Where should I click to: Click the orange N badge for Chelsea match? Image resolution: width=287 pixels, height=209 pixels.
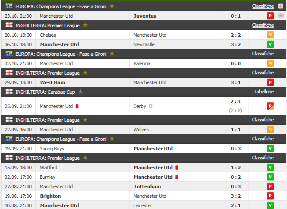pos(270,35)
